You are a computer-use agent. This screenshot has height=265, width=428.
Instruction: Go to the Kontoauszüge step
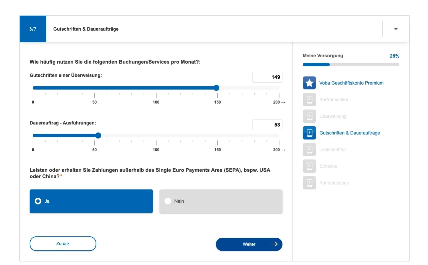point(334,183)
